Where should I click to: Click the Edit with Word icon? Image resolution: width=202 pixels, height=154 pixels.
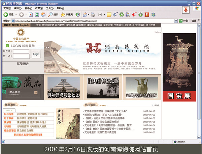(100, 15)
